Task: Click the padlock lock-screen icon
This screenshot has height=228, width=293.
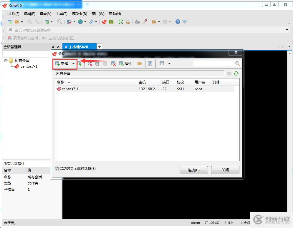Action: point(128,22)
